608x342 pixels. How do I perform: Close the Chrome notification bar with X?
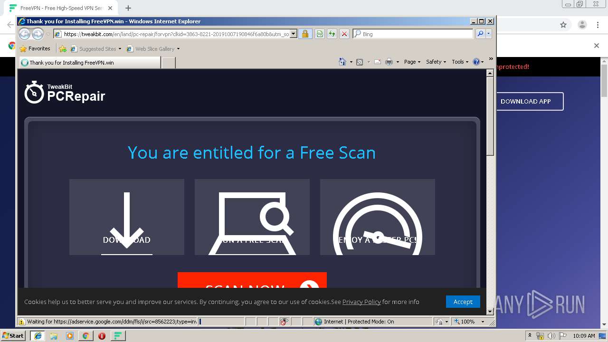[597, 46]
